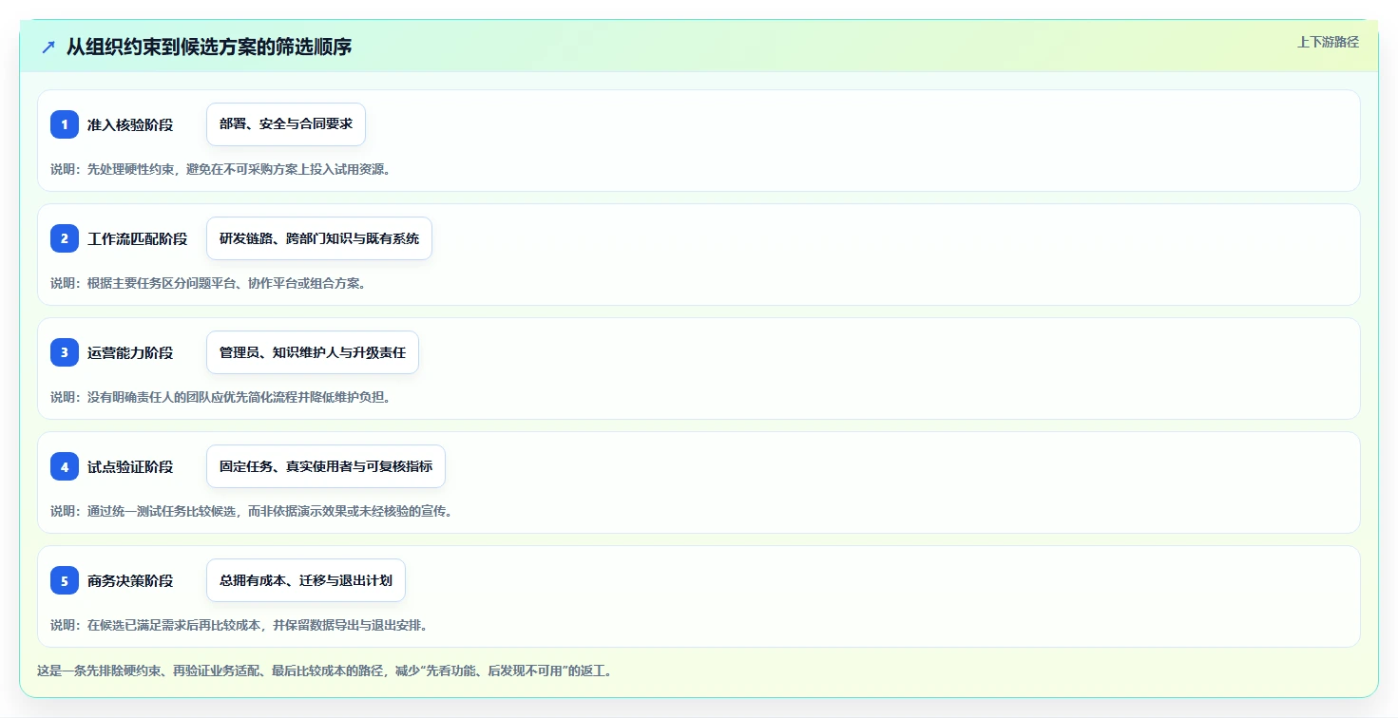Click the 固定任务、真实使用者与可复核指标 chip
Screen dimensions: 1398x718
tap(326, 466)
